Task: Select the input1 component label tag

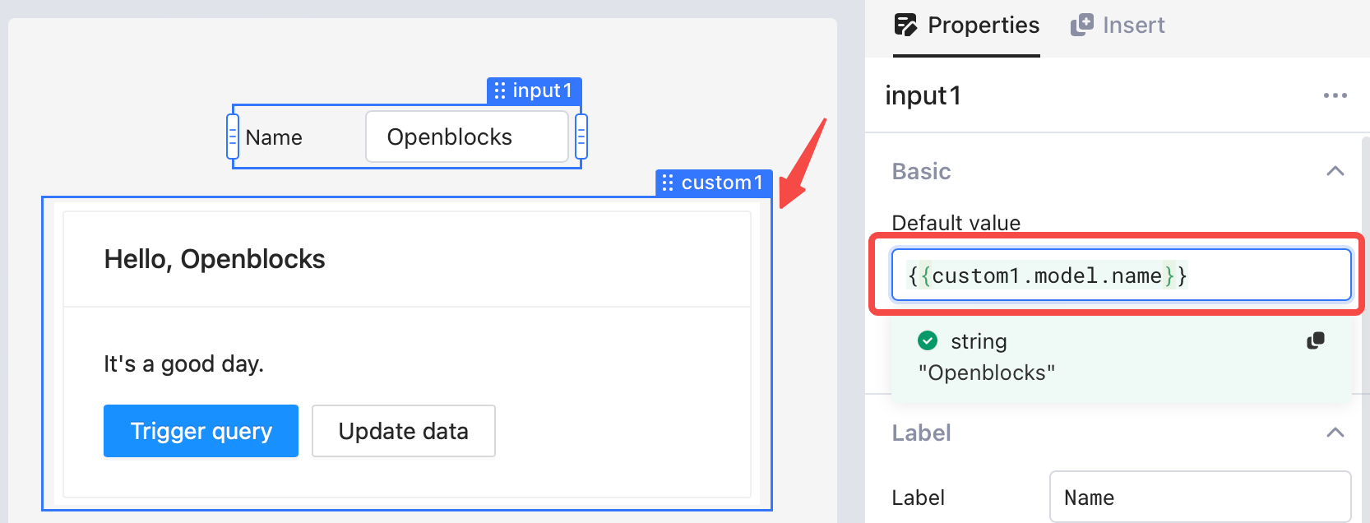Action: pyautogui.click(x=535, y=90)
